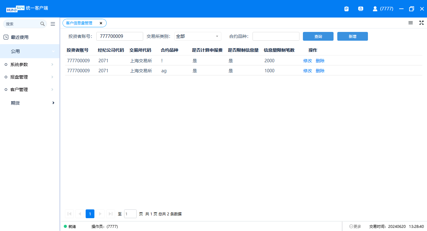Click the 查询 button
The width and height of the screenshot is (427, 231).
tap(318, 36)
